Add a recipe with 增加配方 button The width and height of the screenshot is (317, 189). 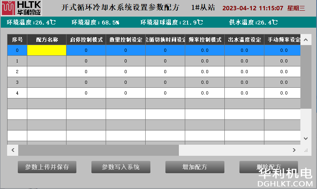tap(195, 167)
